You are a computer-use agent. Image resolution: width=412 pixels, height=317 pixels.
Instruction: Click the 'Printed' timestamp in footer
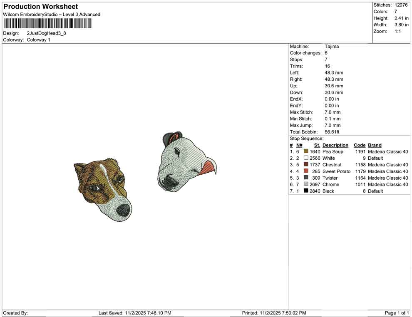point(274,313)
